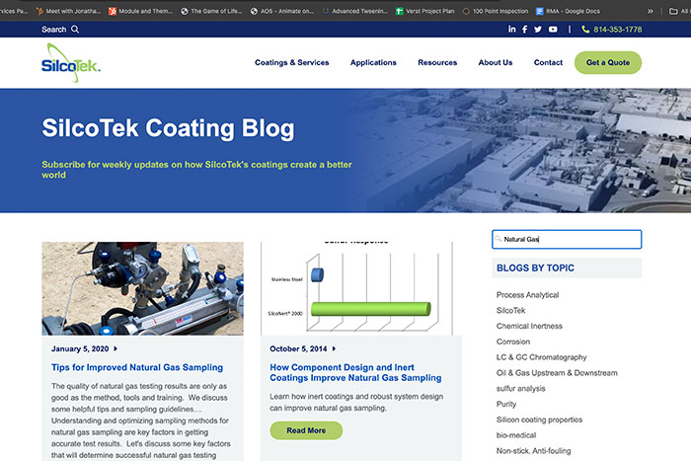Open SilcoTek Twitter page icon
The height and width of the screenshot is (461, 691).
[x=538, y=29]
